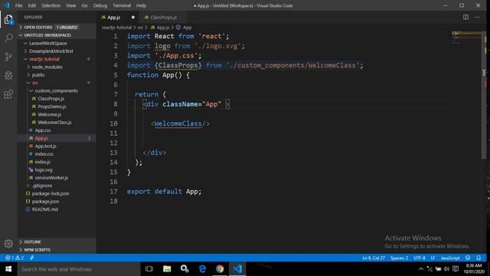Image resolution: width=490 pixels, height=276 pixels.
Task: Open Welcome.js in the file tree
Action: pos(49,114)
